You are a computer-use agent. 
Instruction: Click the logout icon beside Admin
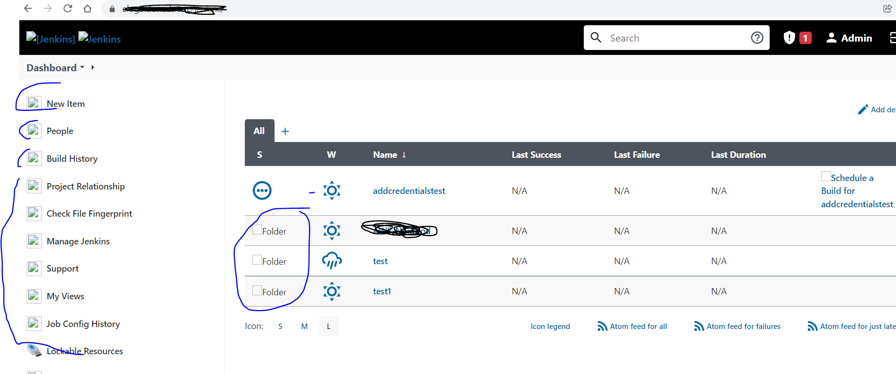(x=893, y=38)
